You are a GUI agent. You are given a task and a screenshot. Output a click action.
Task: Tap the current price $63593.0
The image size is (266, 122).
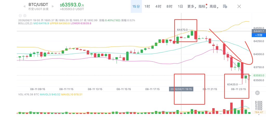click(x=72, y=5)
